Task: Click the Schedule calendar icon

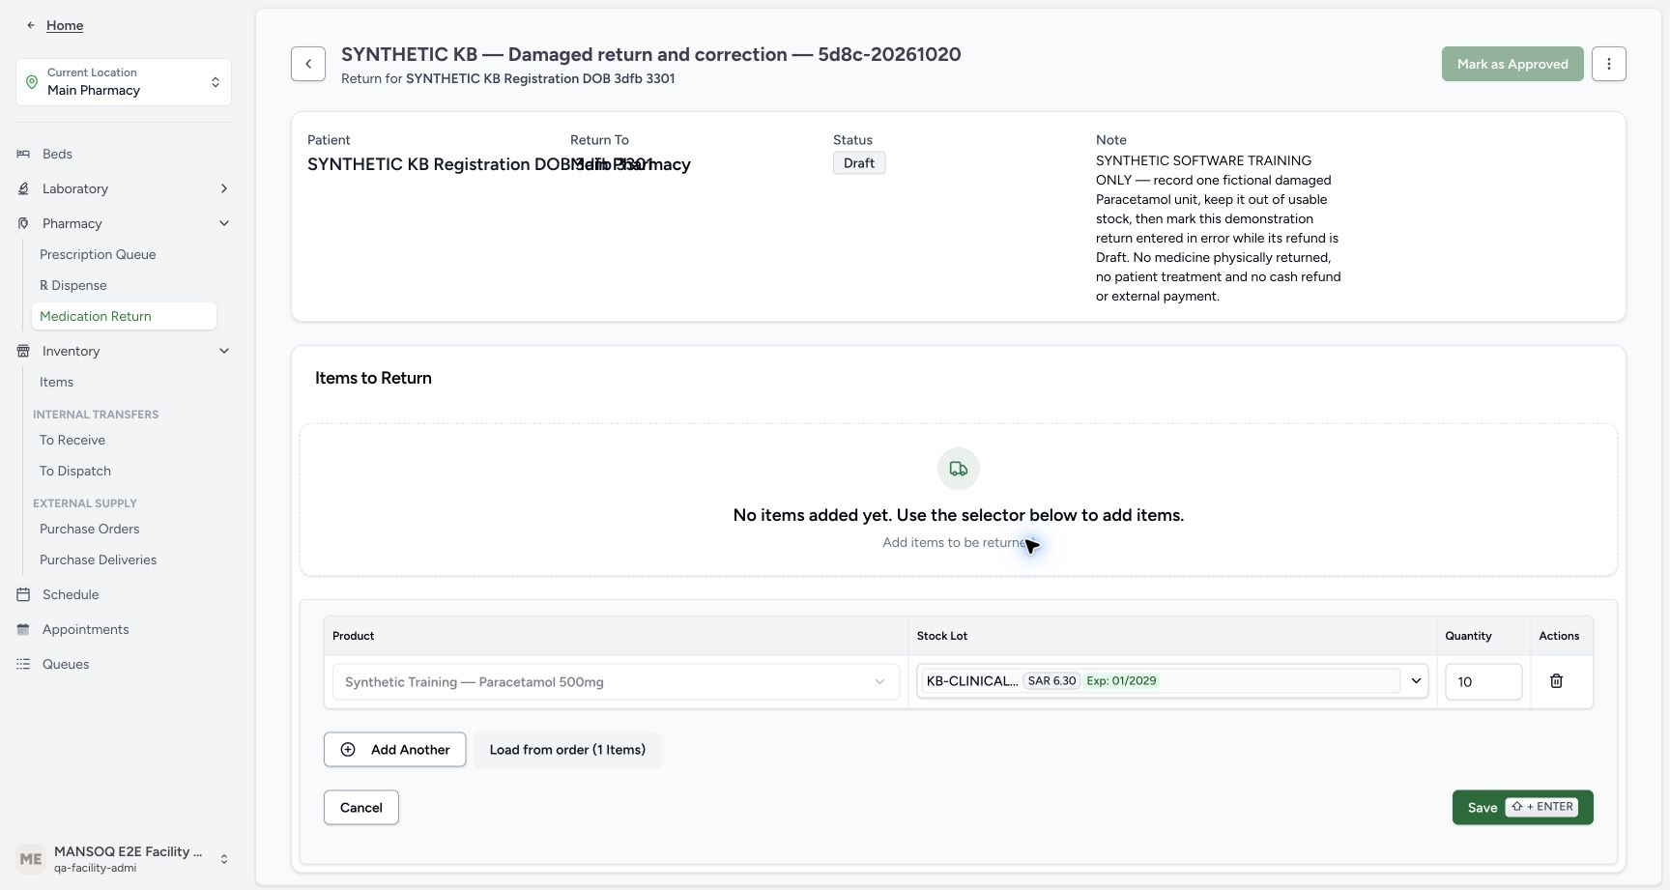Action: pyautogui.click(x=23, y=594)
